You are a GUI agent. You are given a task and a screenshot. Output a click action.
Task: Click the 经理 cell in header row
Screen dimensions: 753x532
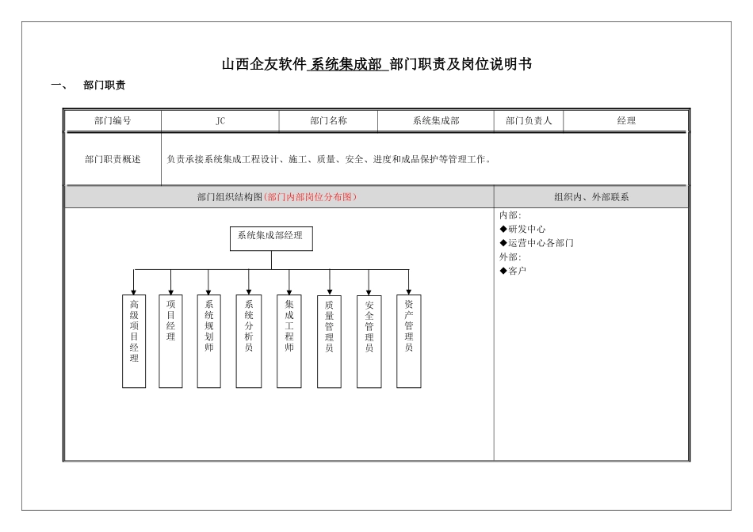tap(626, 121)
